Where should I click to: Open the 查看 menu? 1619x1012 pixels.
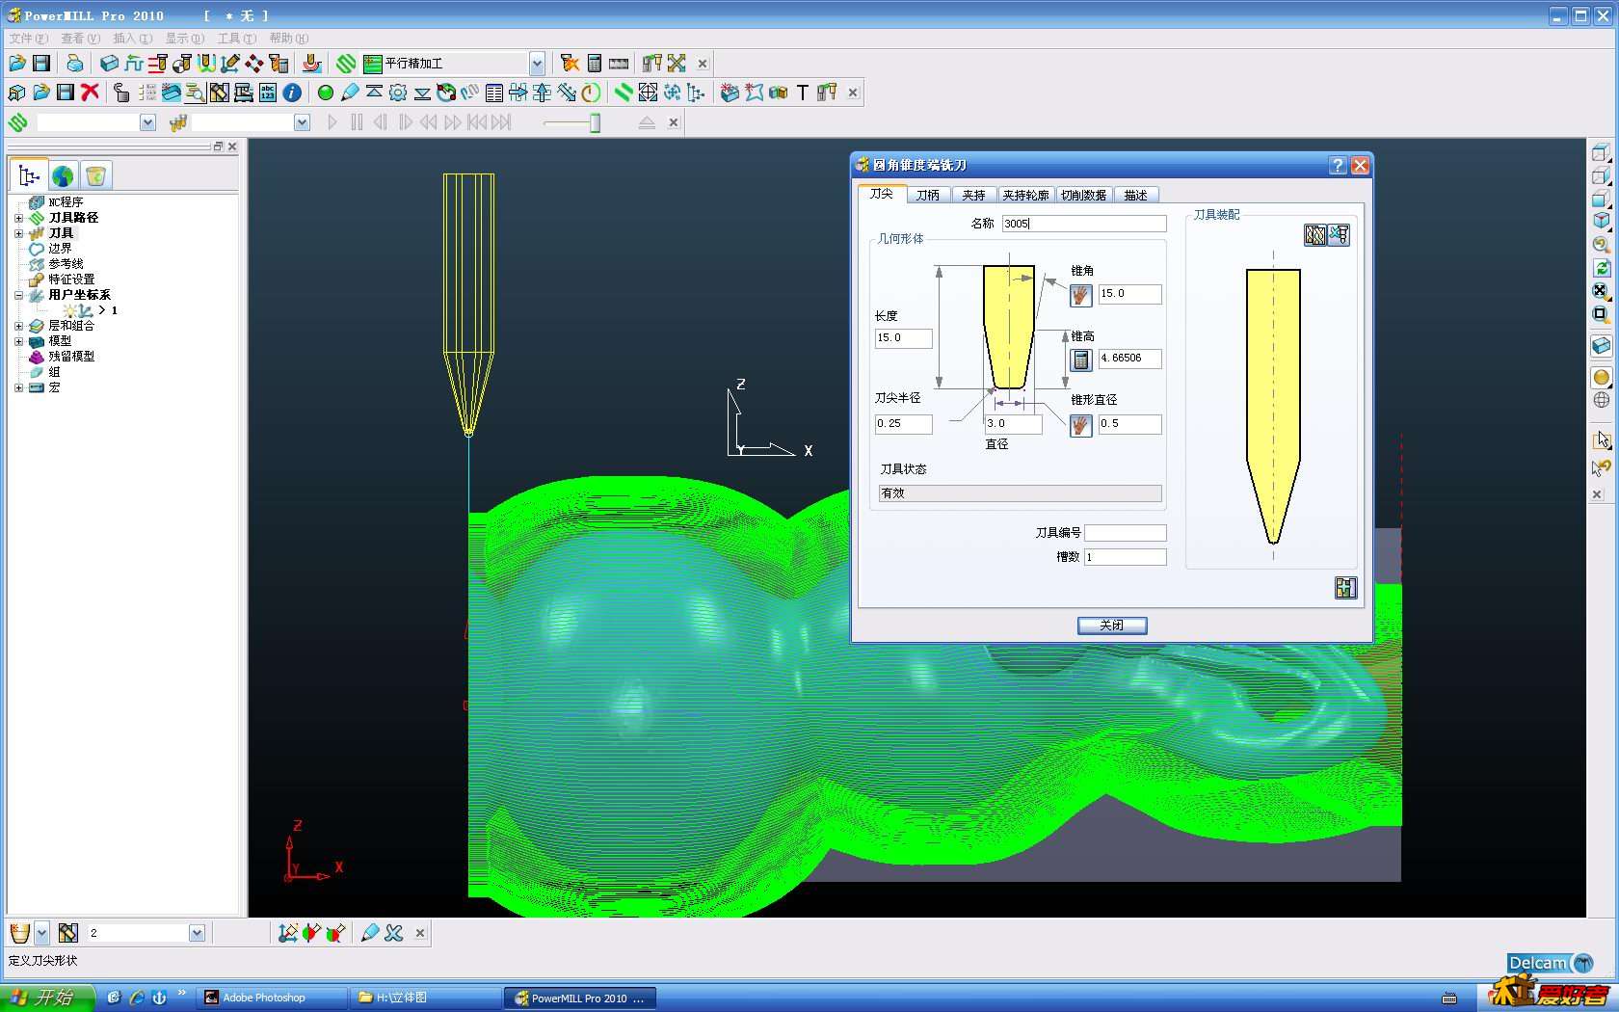pyautogui.click(x=80, y=39)
